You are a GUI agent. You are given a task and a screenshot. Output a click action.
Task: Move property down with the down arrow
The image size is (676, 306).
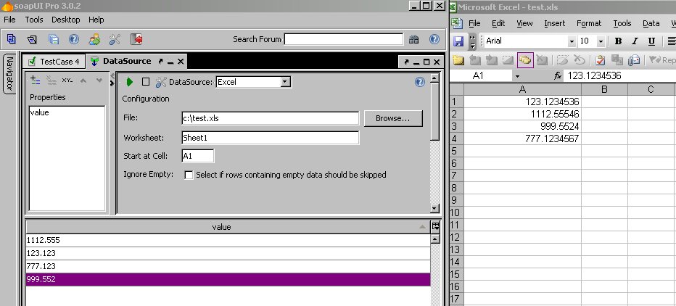[x=99, y=80]
